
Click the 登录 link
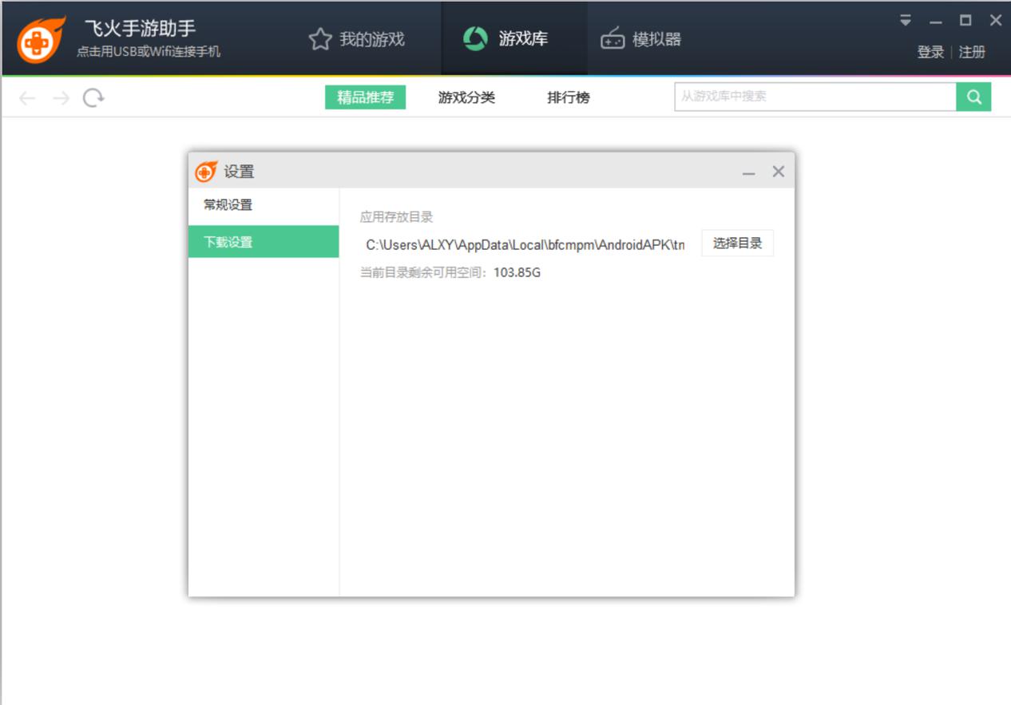930,52
